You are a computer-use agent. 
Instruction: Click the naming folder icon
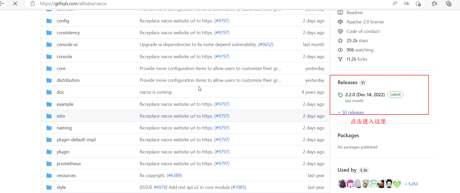(49, 128)
